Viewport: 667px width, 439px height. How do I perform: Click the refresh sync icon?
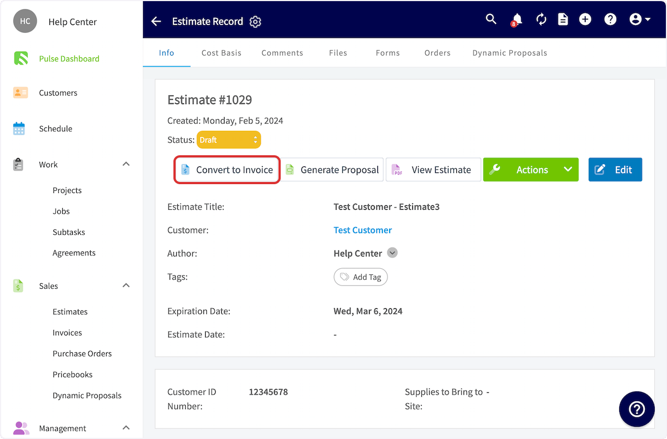[x=541, y=19]
